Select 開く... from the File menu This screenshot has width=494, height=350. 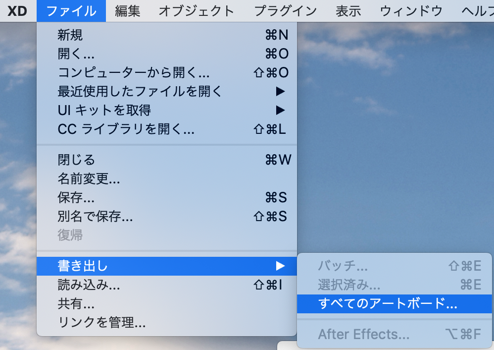pos(167,54)
